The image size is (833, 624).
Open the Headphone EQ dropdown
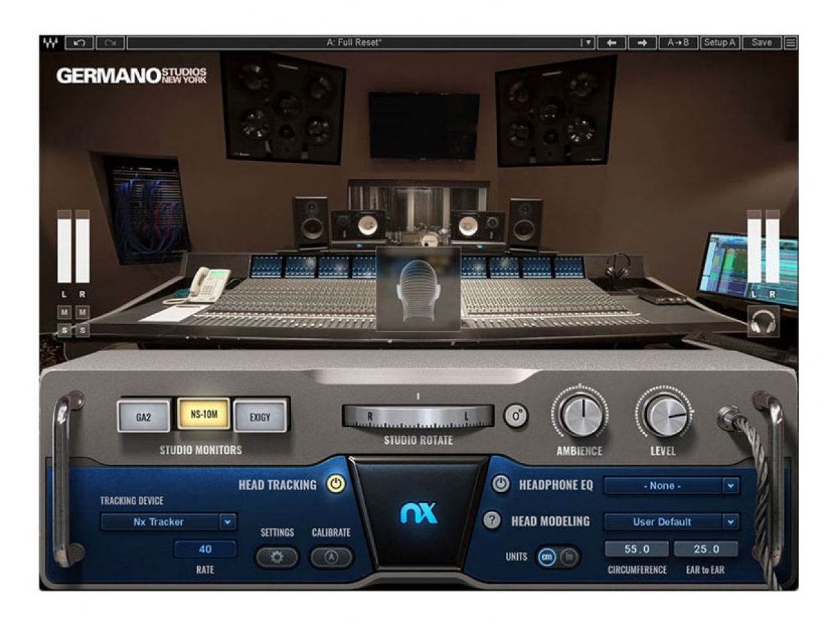coord(671,486)
